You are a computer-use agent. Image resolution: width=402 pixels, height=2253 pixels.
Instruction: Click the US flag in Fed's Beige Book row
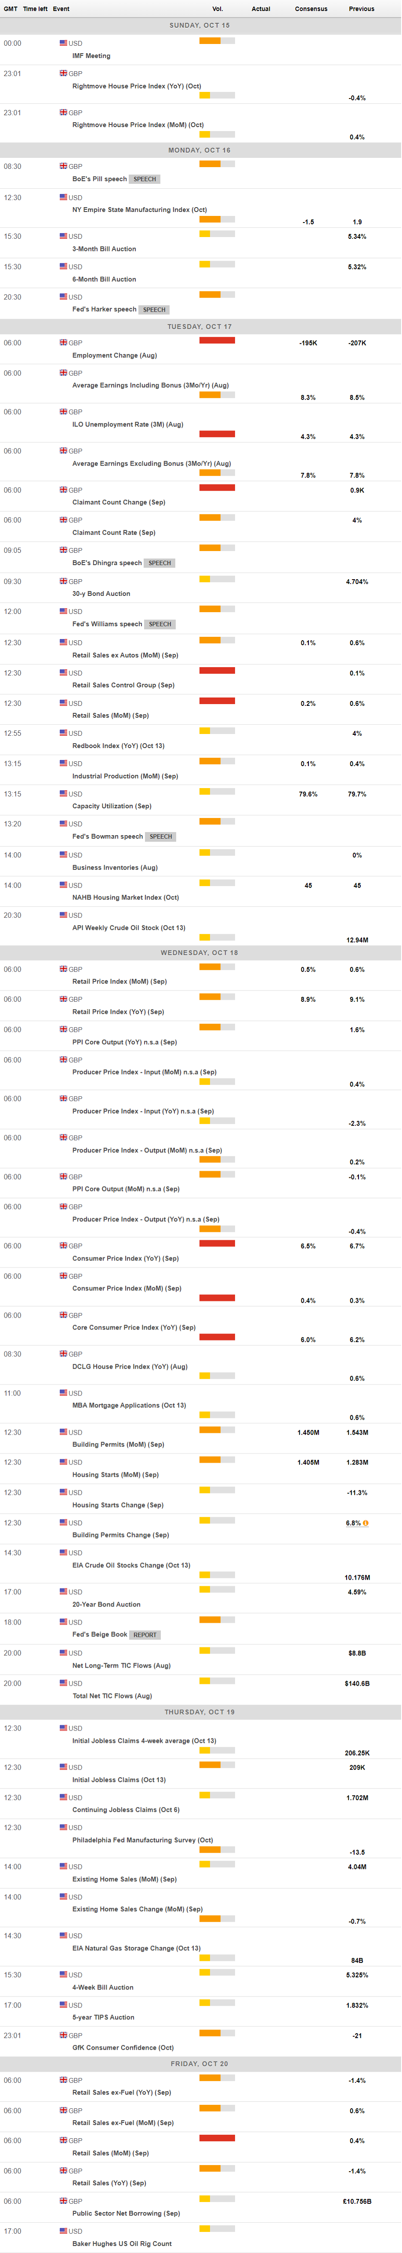pos(63,1622)
